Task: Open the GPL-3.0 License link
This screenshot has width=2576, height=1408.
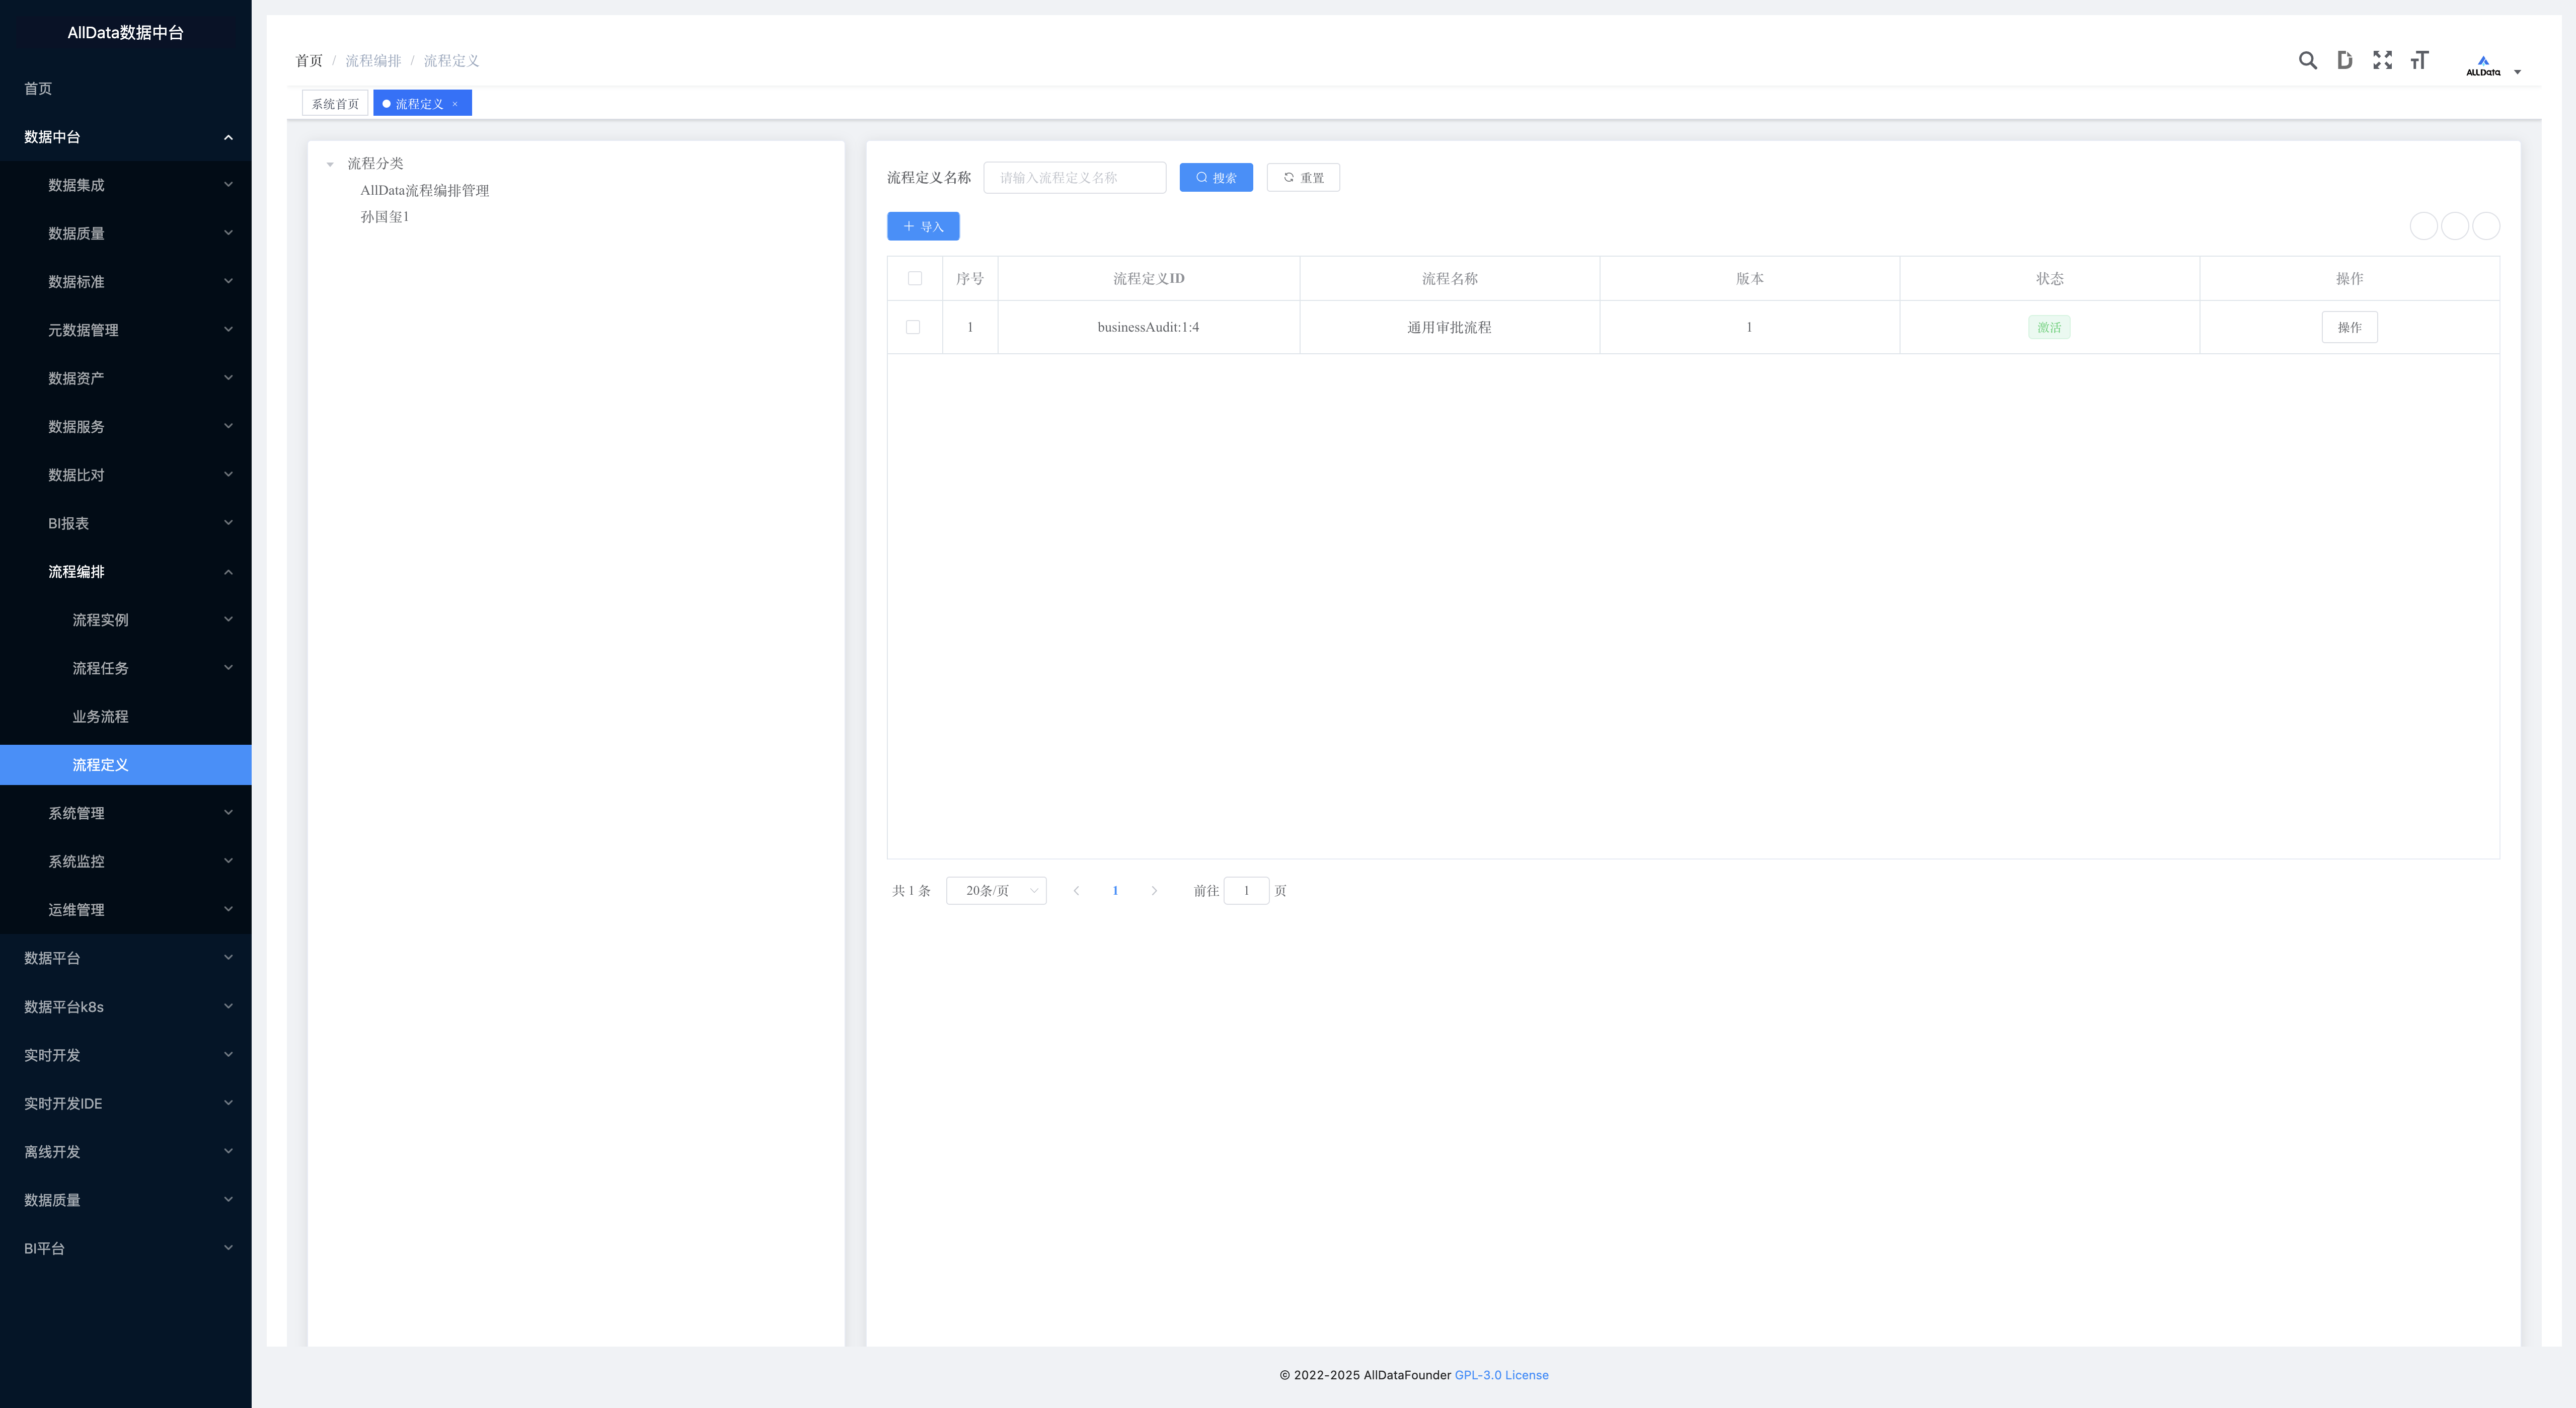Action: (1501, 1376)
